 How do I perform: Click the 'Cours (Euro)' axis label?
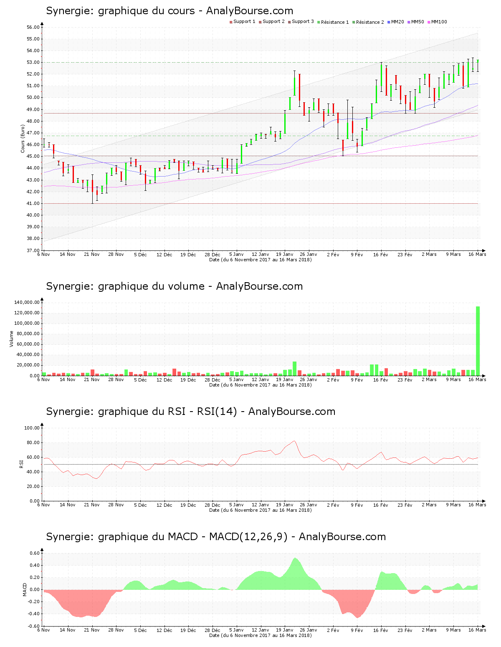[23, 139]
